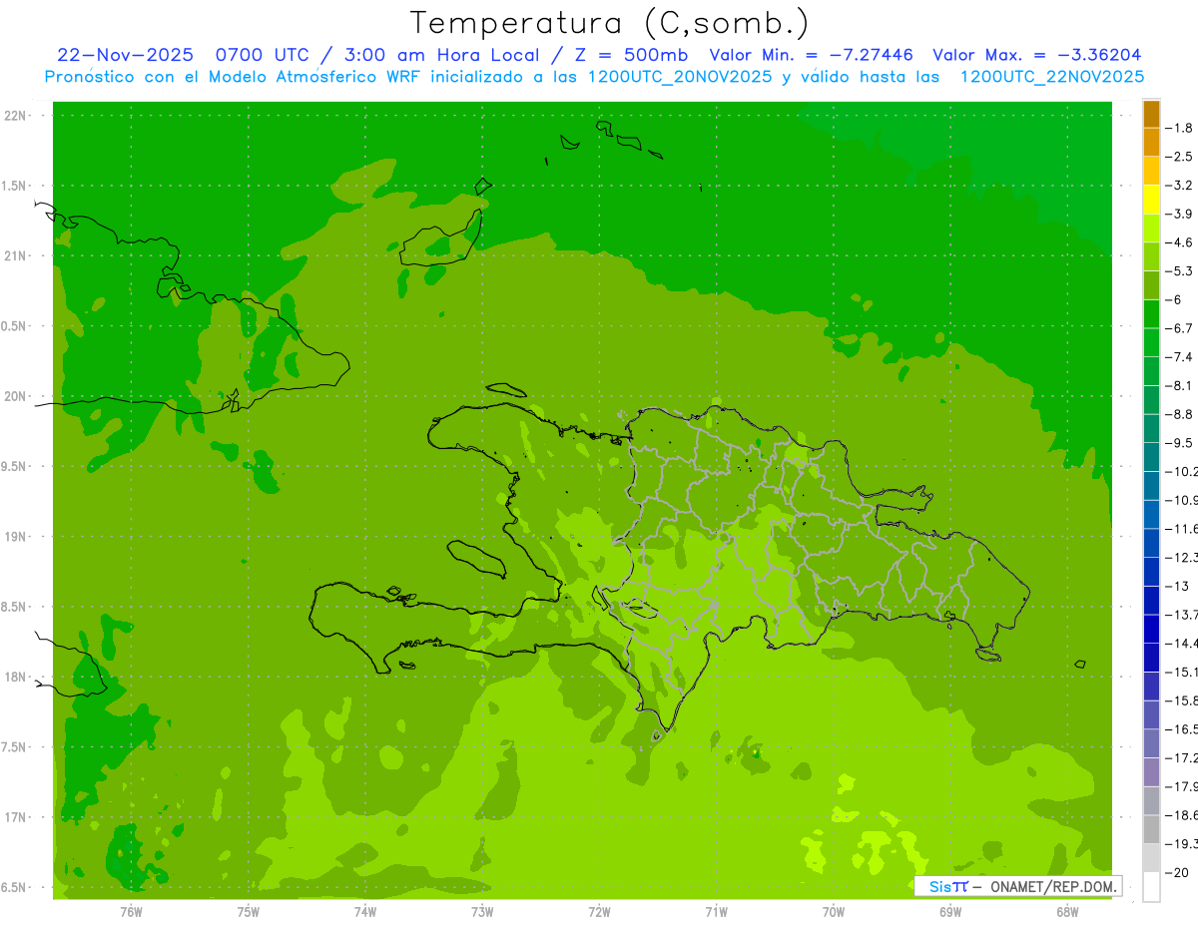The width and height of the screenshot is (1198, 925).
Task: Pick the brown-orange swatch atop the colorbar
Action: tap(1151, 114)
